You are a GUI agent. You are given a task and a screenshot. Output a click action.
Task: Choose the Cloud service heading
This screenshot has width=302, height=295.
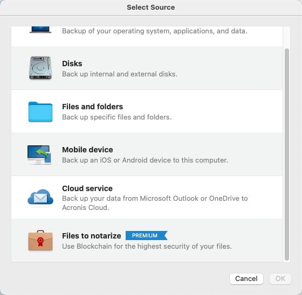coord(87,188)
